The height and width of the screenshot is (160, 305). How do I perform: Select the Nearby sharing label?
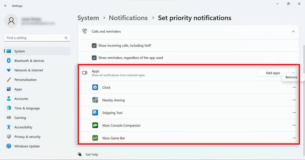pos(113,100)
